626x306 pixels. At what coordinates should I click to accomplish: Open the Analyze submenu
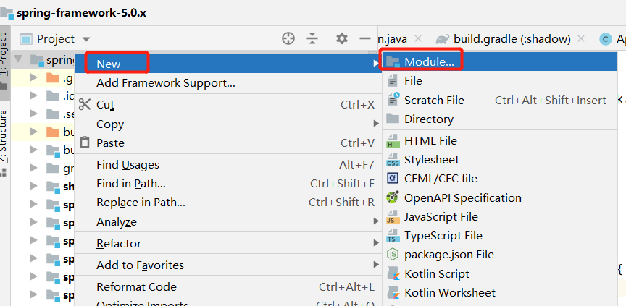tap(228, 221)
